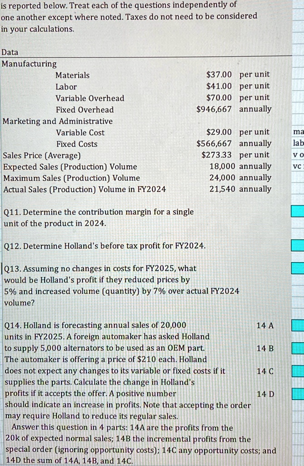Select the Maximum Sales 24,000 cell
This screenshot has height=466, width=304.
click(222, 177)
